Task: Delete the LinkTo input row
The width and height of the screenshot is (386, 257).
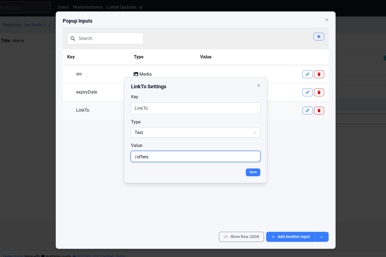Action: point(319,111)
